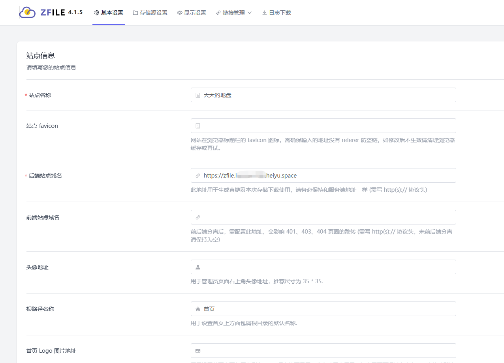The height and width of the screenshot is (363, 504).
Task: Focus the empty 头像地址 input
Action: point(323,267)
